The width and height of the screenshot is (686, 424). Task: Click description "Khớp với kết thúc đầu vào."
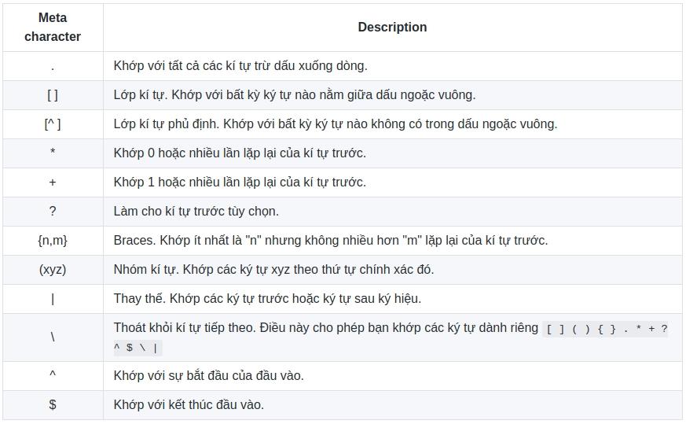[189, 405]
